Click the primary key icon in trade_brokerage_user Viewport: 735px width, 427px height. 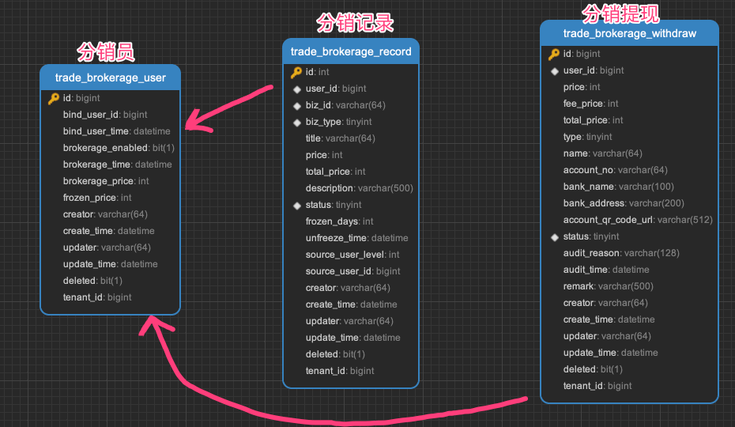pyautogui.click(x=54, y=99)
